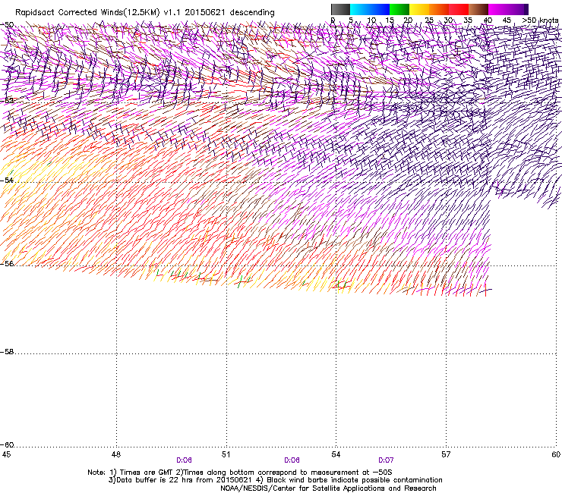The image size is (562, 493).
Task: Click the legend scale label '10'
Action: point(371,20)
